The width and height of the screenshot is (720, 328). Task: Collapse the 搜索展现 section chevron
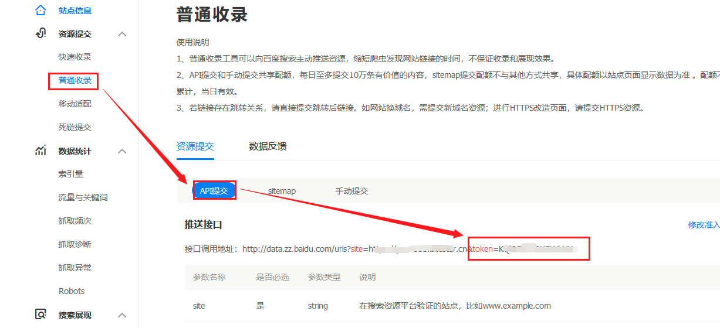coord(122,315)
